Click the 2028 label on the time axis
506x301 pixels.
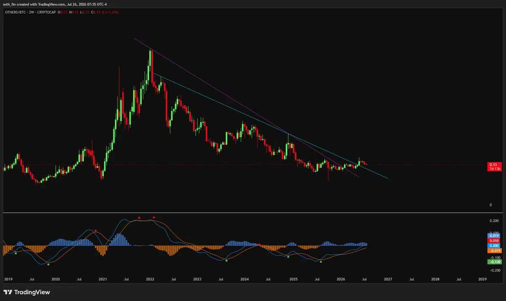click(x=435, y=279)
